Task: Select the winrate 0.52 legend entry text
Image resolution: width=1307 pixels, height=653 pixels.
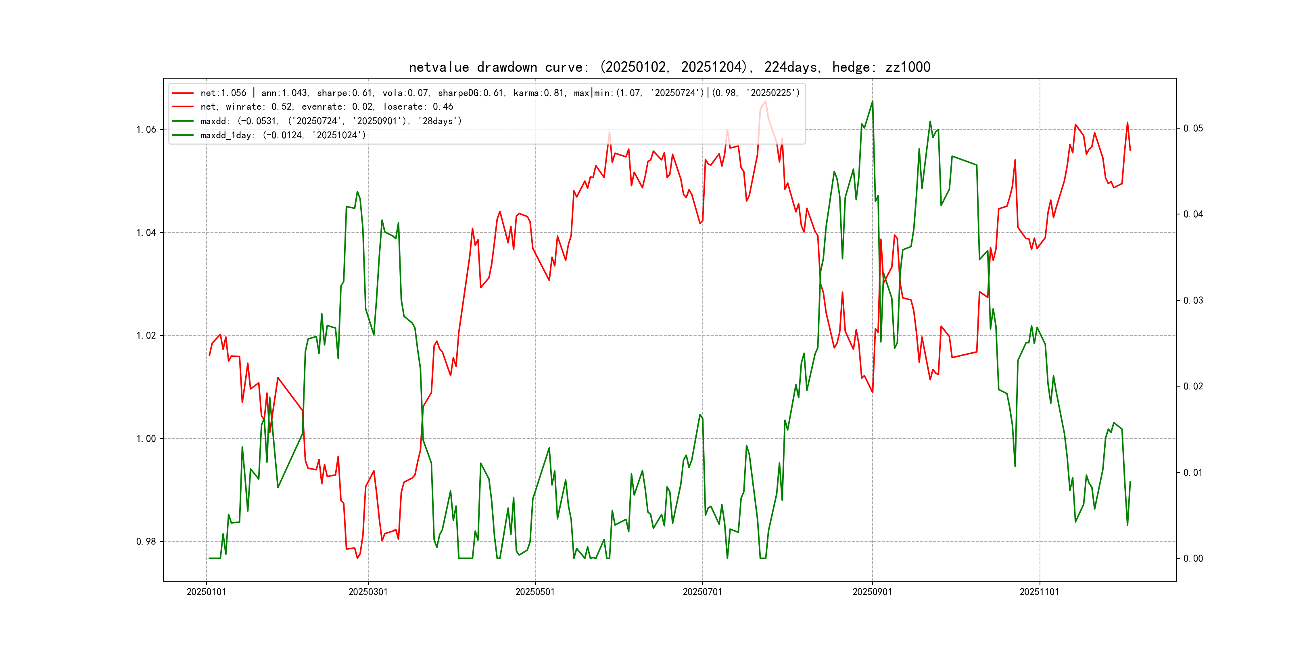Action: [327, 106]
